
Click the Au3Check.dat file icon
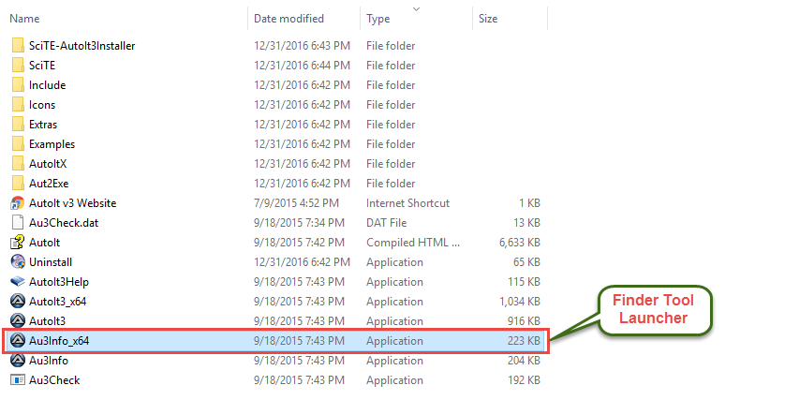click(x=18, y=222)
